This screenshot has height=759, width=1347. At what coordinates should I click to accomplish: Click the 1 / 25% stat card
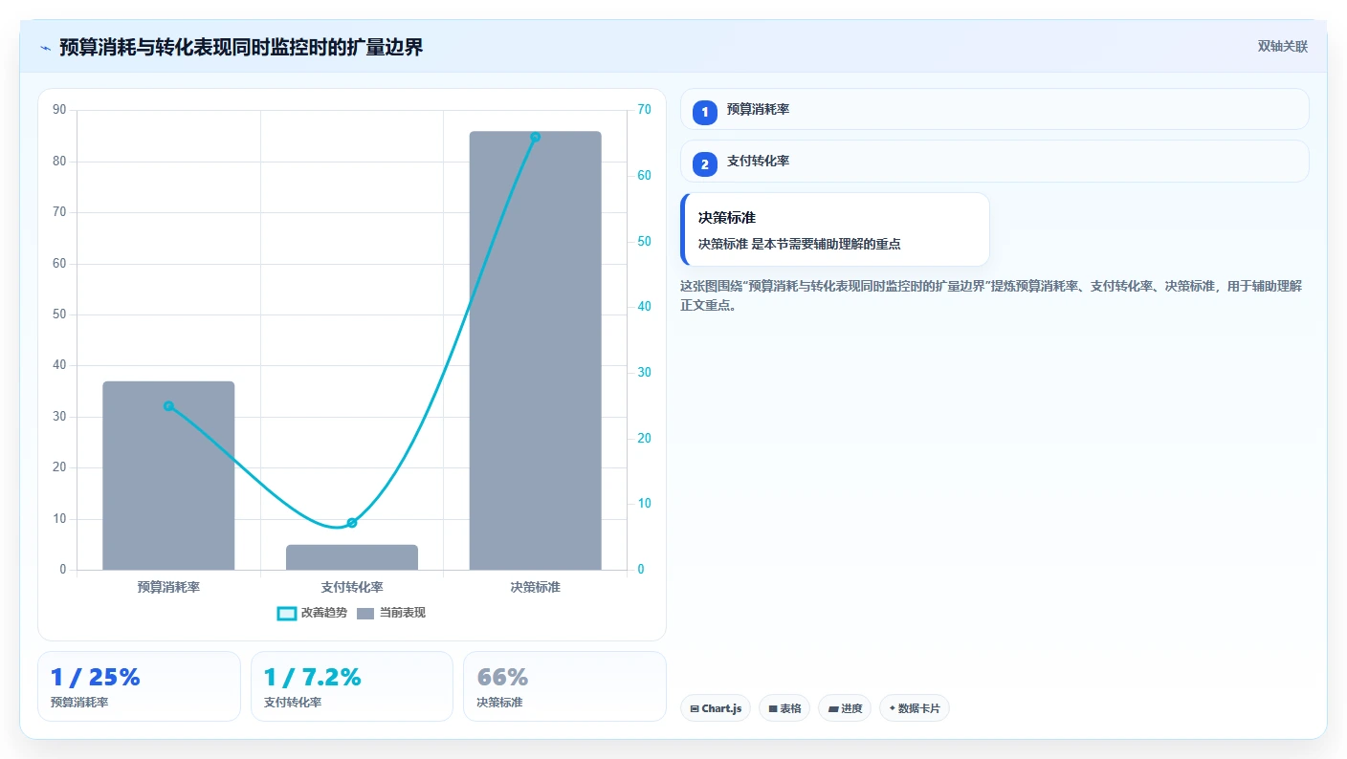click(x=139, y=686)
